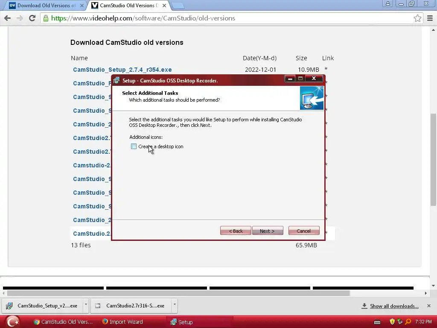Close the CamStudio Old Versions tab

coord(164,6)
